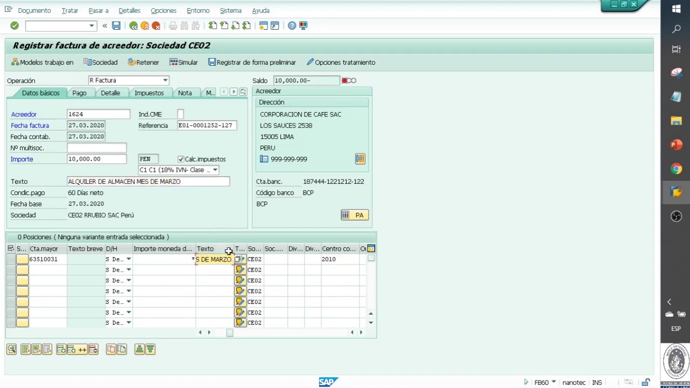
Task: Click the table horizontal scrollbar thumb
Action: pos(229,332)
